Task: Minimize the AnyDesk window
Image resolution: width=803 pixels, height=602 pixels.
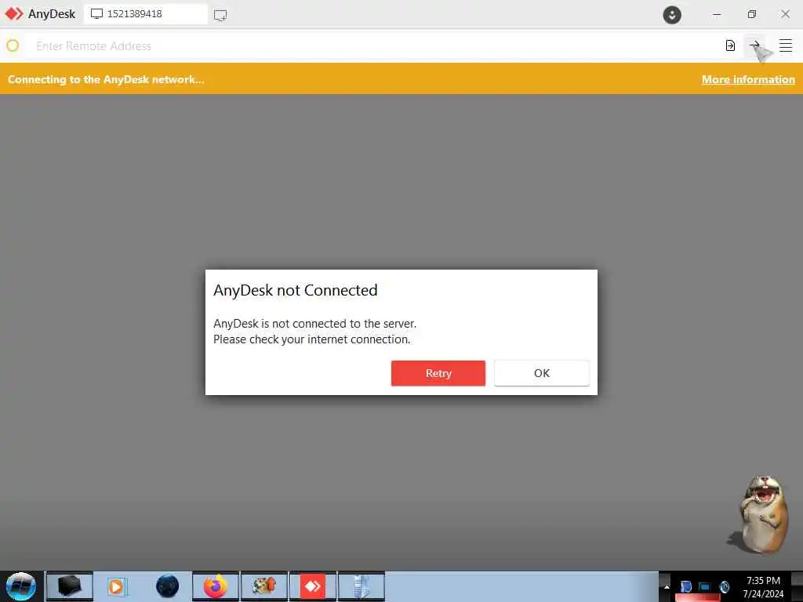Action: (717, 14)
